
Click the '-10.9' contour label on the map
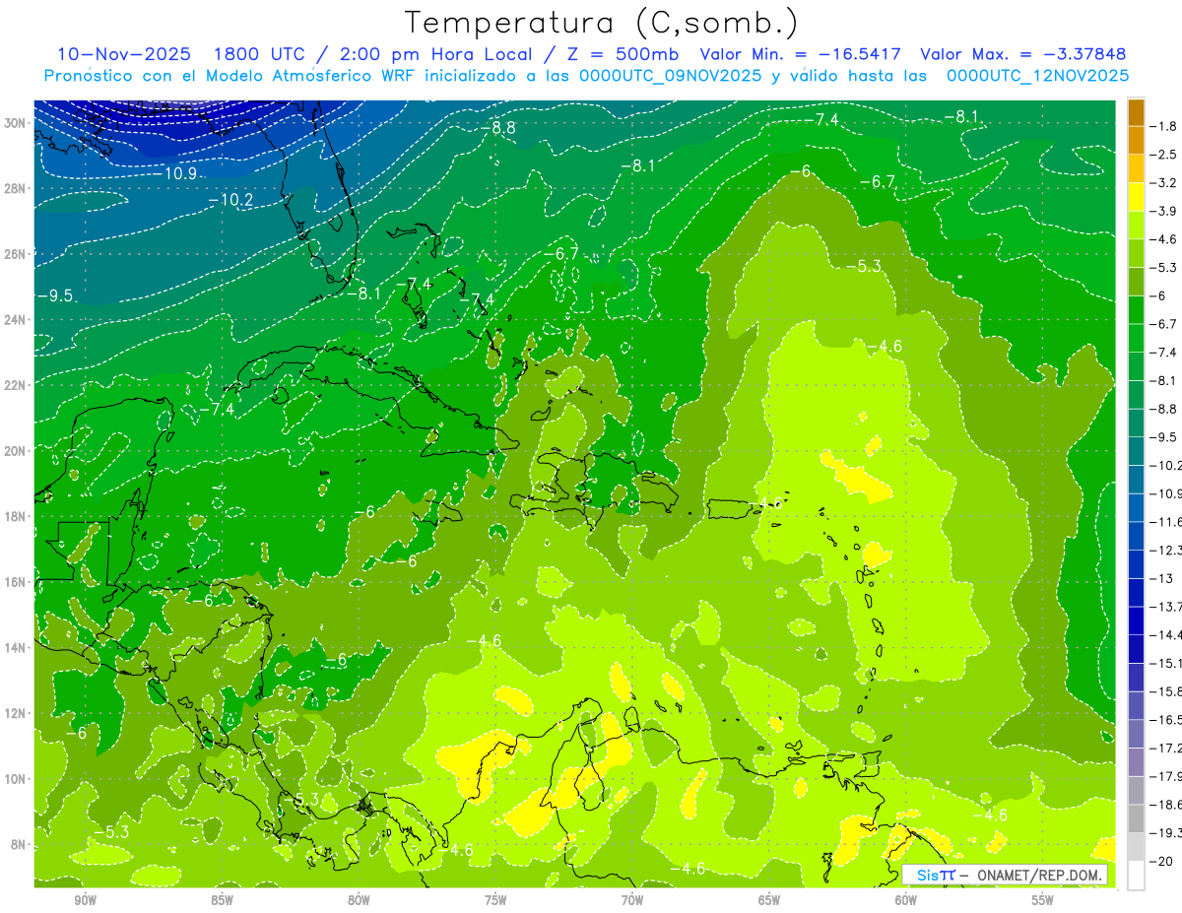pyautogui.click(x=176, y=173)
